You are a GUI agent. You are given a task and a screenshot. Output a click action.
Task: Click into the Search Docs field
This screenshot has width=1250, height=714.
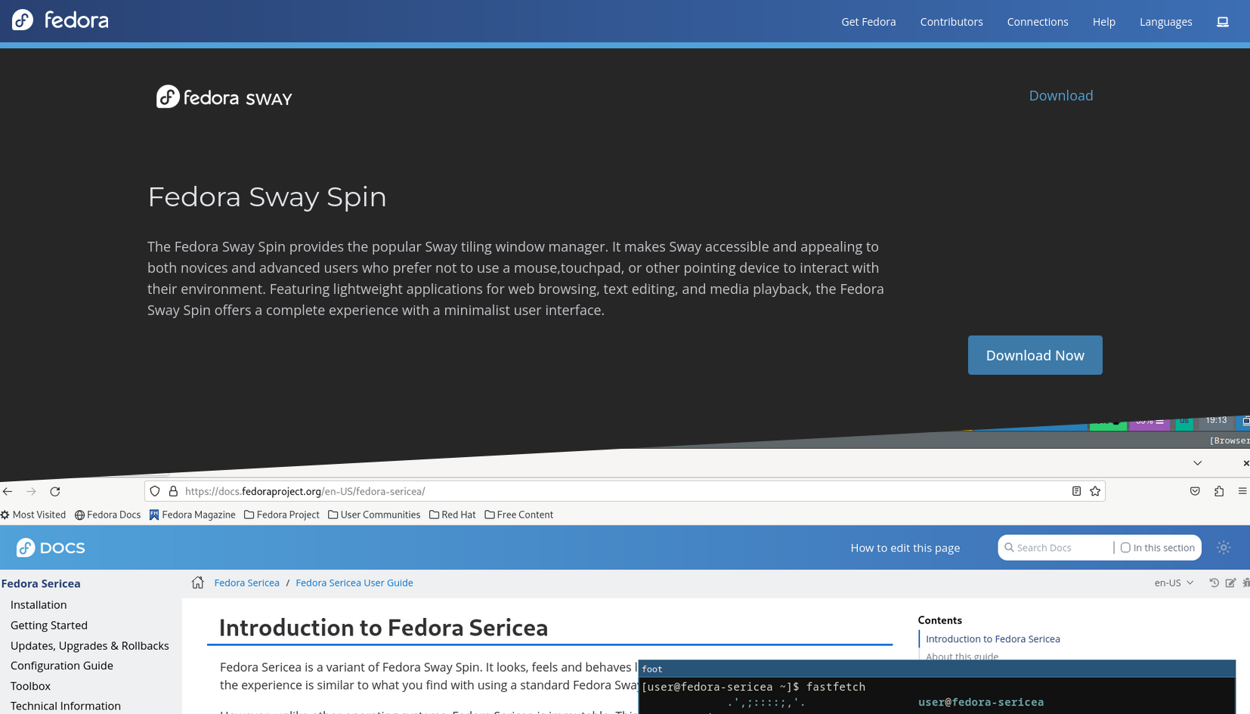coord(1062,548)
